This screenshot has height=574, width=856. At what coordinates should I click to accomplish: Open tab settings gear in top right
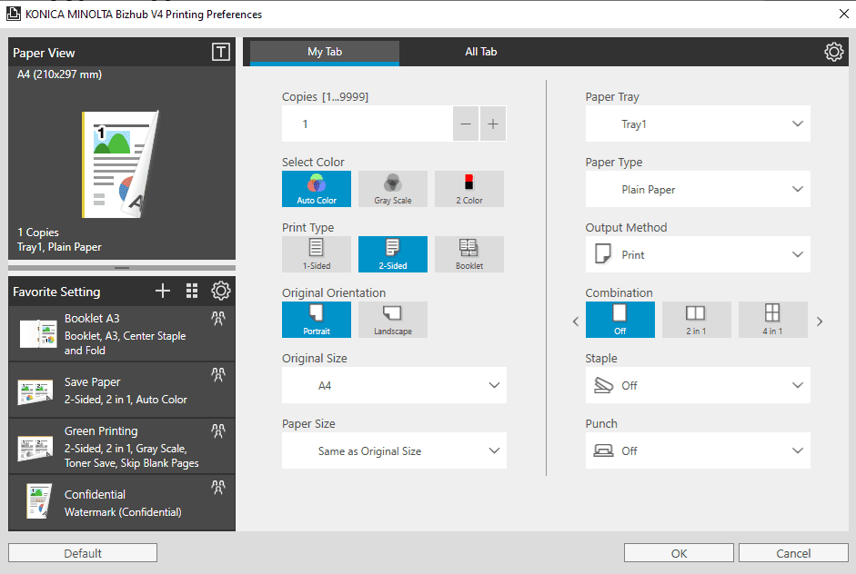(x=833, y=52)
